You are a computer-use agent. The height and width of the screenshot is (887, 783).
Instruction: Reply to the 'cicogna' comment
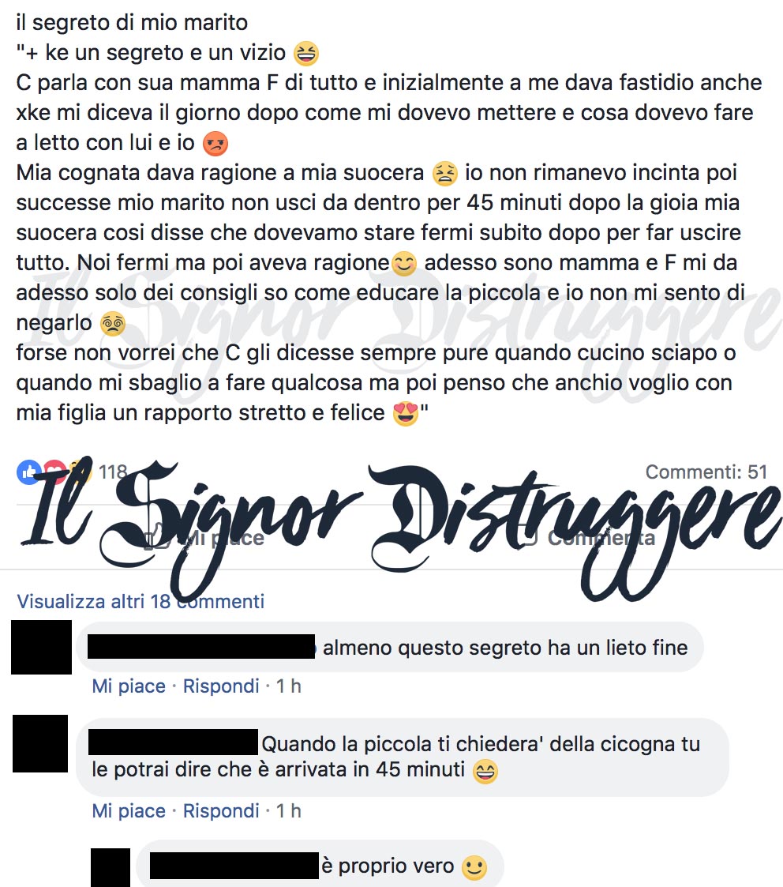[221, 811]
